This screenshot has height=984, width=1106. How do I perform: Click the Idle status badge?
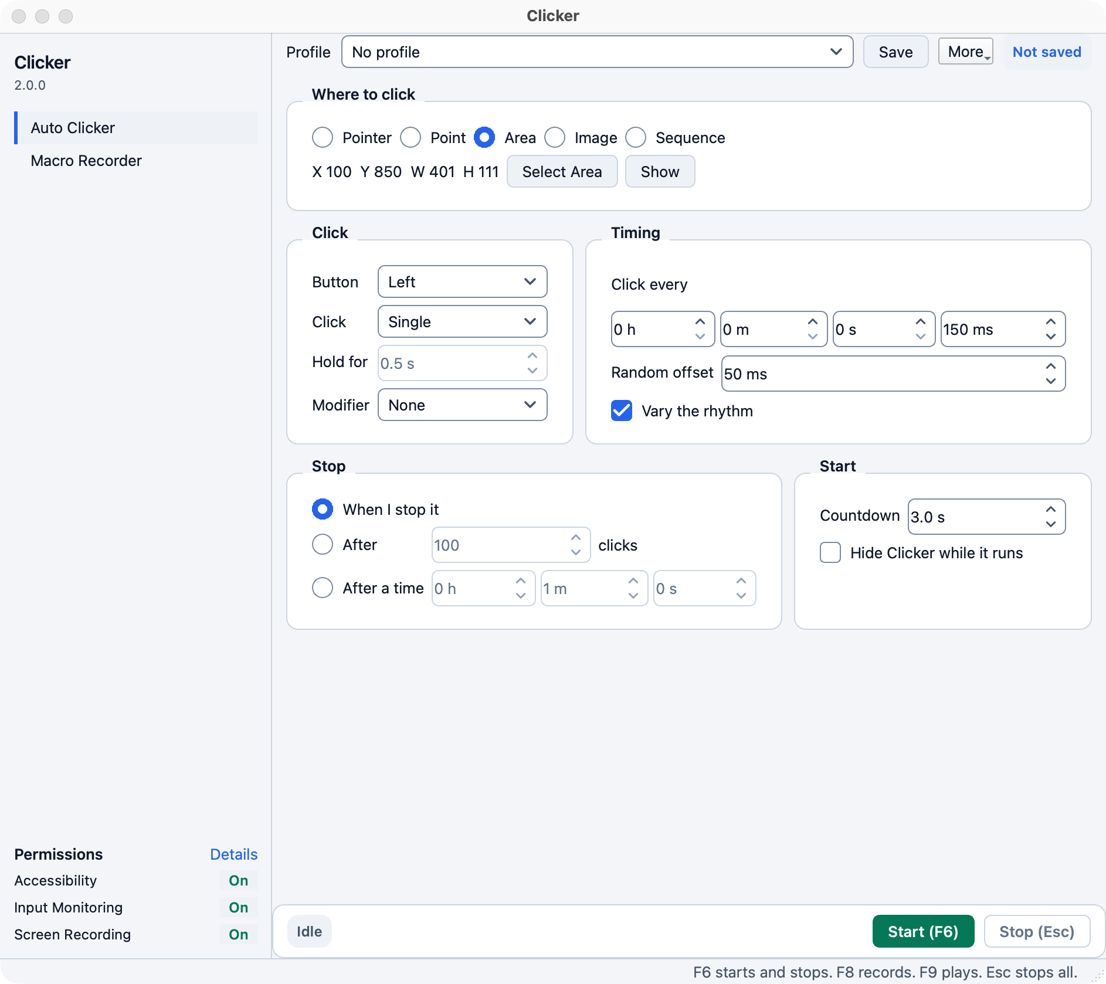coord(309,931)
